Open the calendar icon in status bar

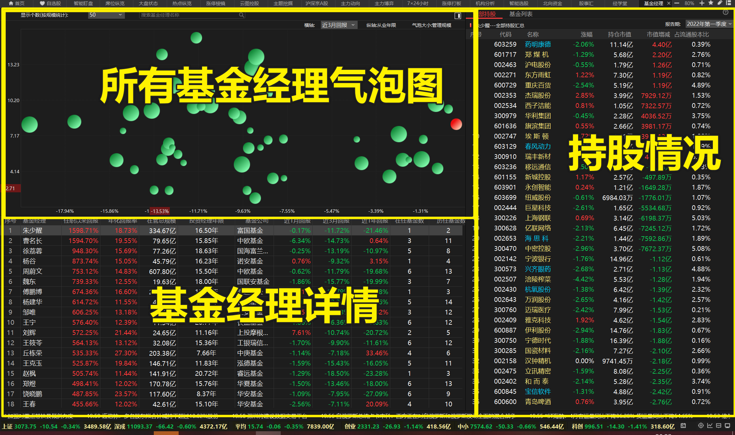click(x=683, y=426)
